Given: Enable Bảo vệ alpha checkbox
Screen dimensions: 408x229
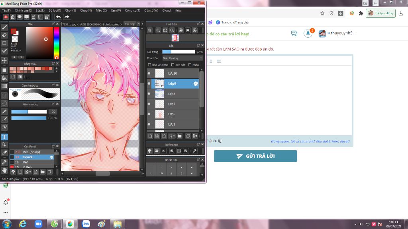Looking at the screenshot, I should [149, 65].
